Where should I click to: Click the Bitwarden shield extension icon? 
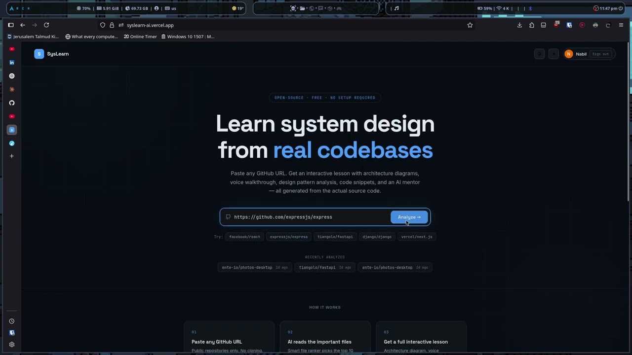click(x=569, y=25)
